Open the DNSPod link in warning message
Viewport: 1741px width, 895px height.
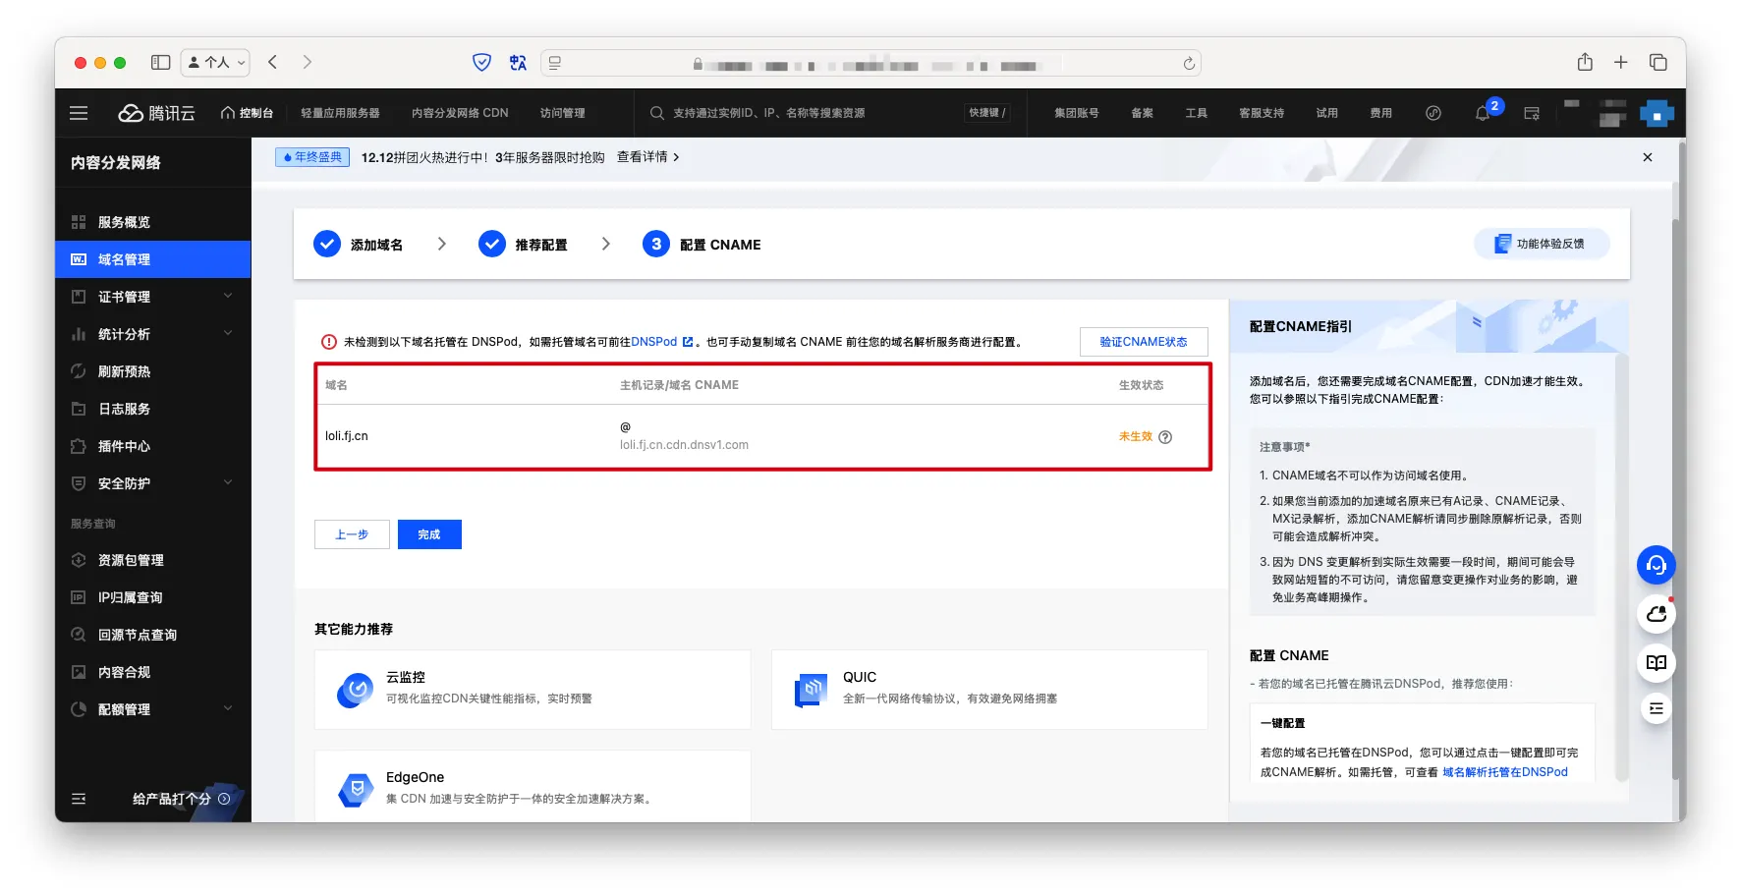tap(654, 342)
